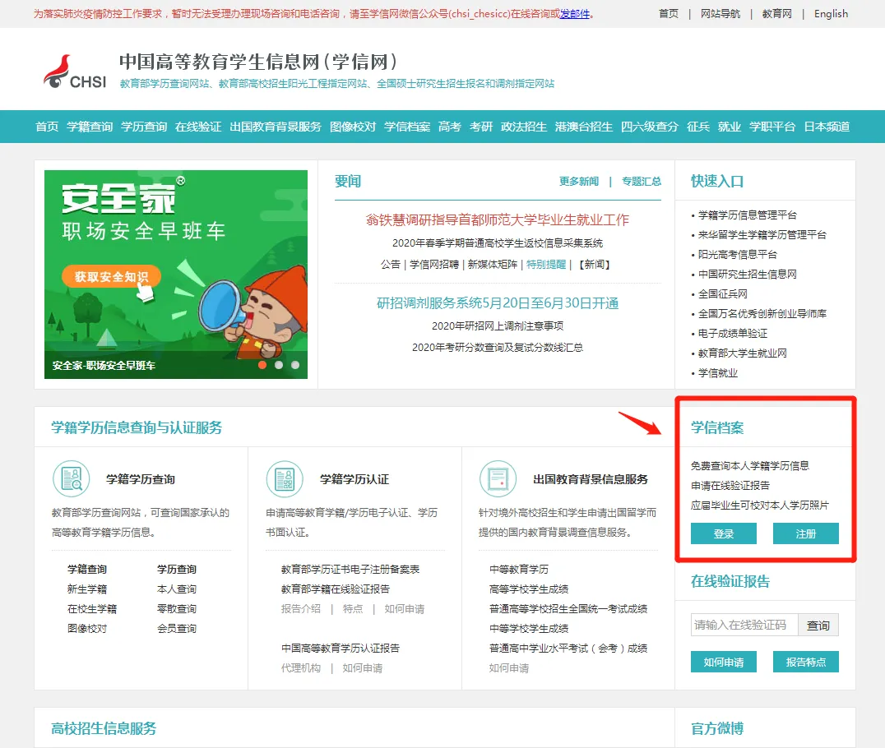Open 中国高等教育学历认证报告 link
The width and height of the screenshot is (885, 748).
341,649
